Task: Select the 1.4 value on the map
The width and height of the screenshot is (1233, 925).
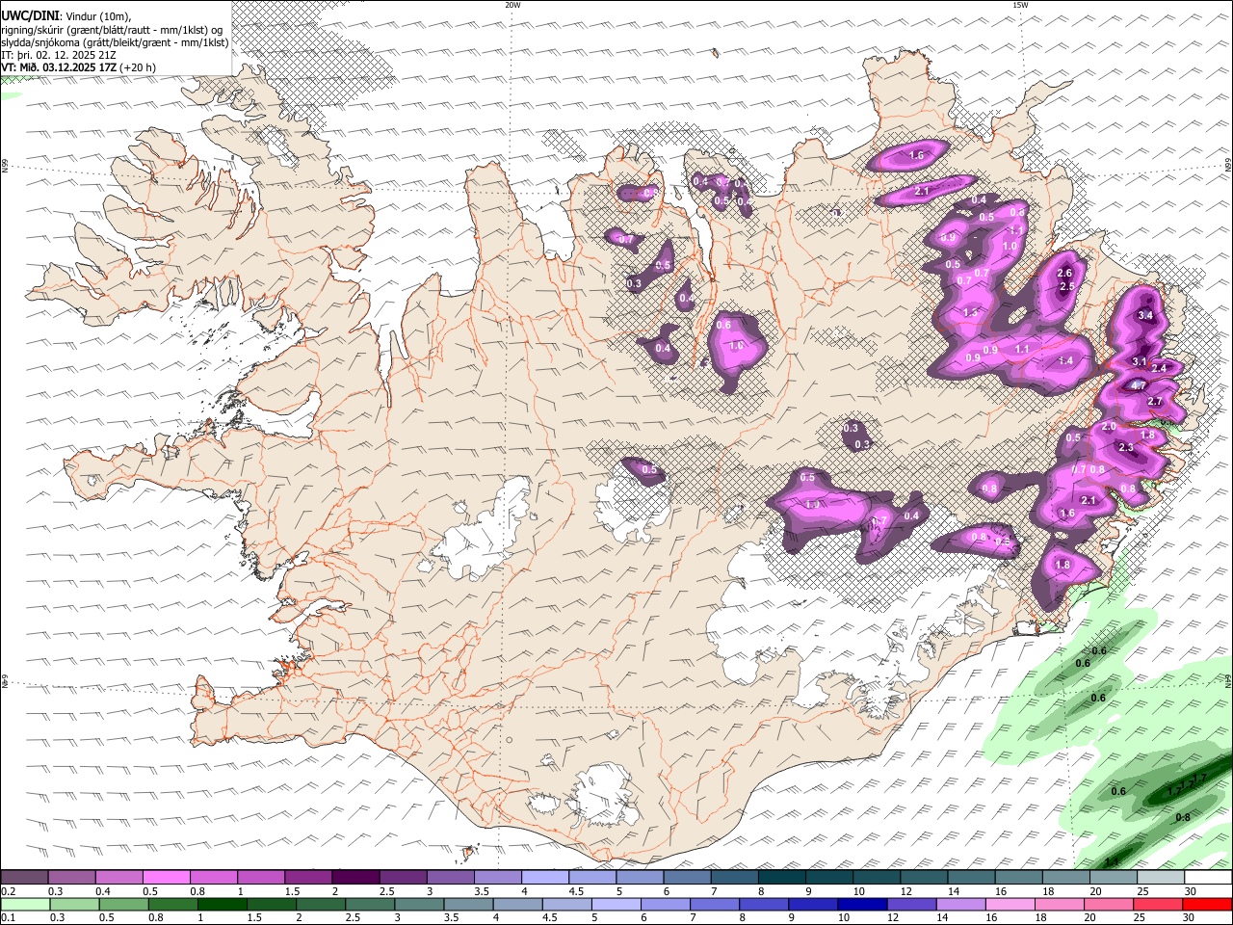Action: (1065, 360)
